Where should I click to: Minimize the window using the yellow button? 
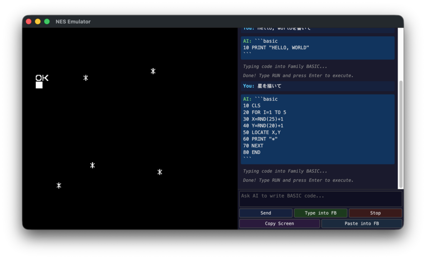pyautogui.click(x=38, y=22)
